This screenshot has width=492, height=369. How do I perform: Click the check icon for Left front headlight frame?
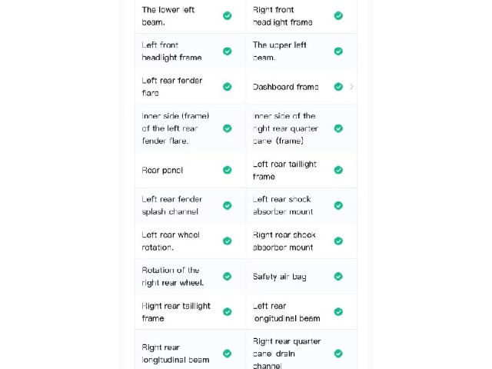pos(228,52)
